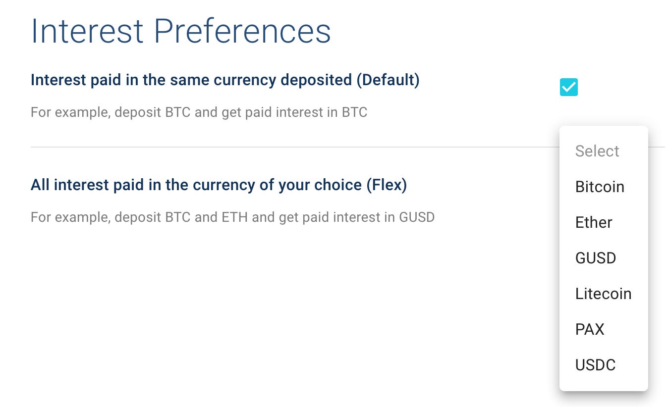
Task: Select Ether as the interest currency
Action: [x=593, y=222]
